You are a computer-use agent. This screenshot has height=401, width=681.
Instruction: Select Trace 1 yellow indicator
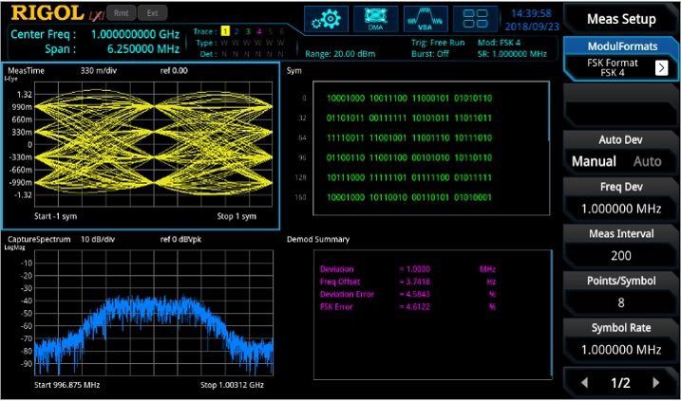pos(225,31)
